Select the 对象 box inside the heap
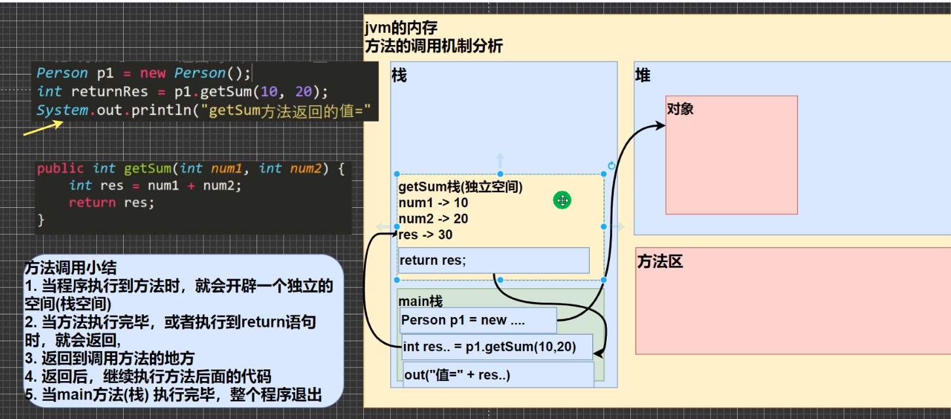Screen dimensions: 951x419 point(731,155)
